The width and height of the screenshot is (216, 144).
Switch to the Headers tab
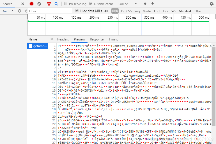63,39
